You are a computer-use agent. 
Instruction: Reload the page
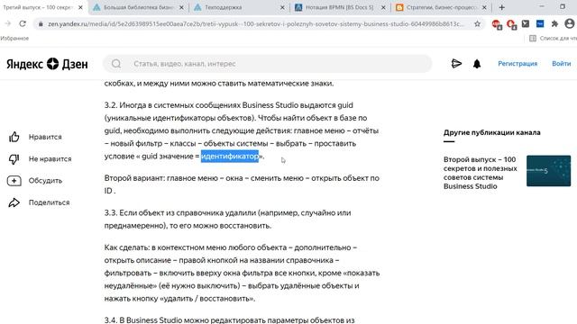tap(23, 24)
